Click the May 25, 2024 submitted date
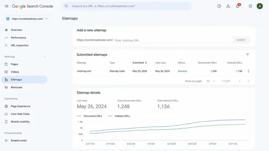269x151 pixels. 140,71
